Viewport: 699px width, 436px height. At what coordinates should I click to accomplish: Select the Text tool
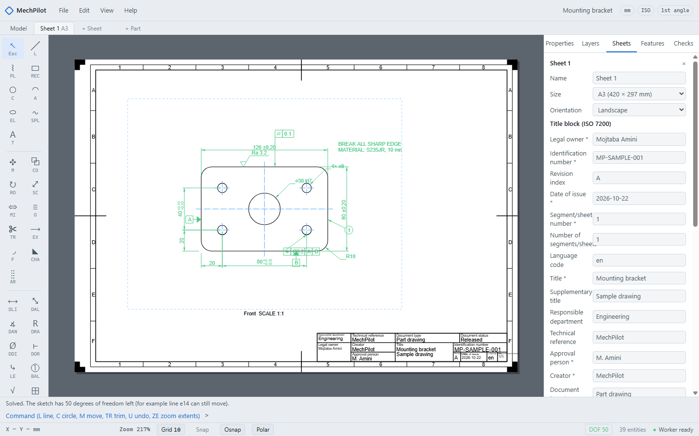(x=13, y=138)
